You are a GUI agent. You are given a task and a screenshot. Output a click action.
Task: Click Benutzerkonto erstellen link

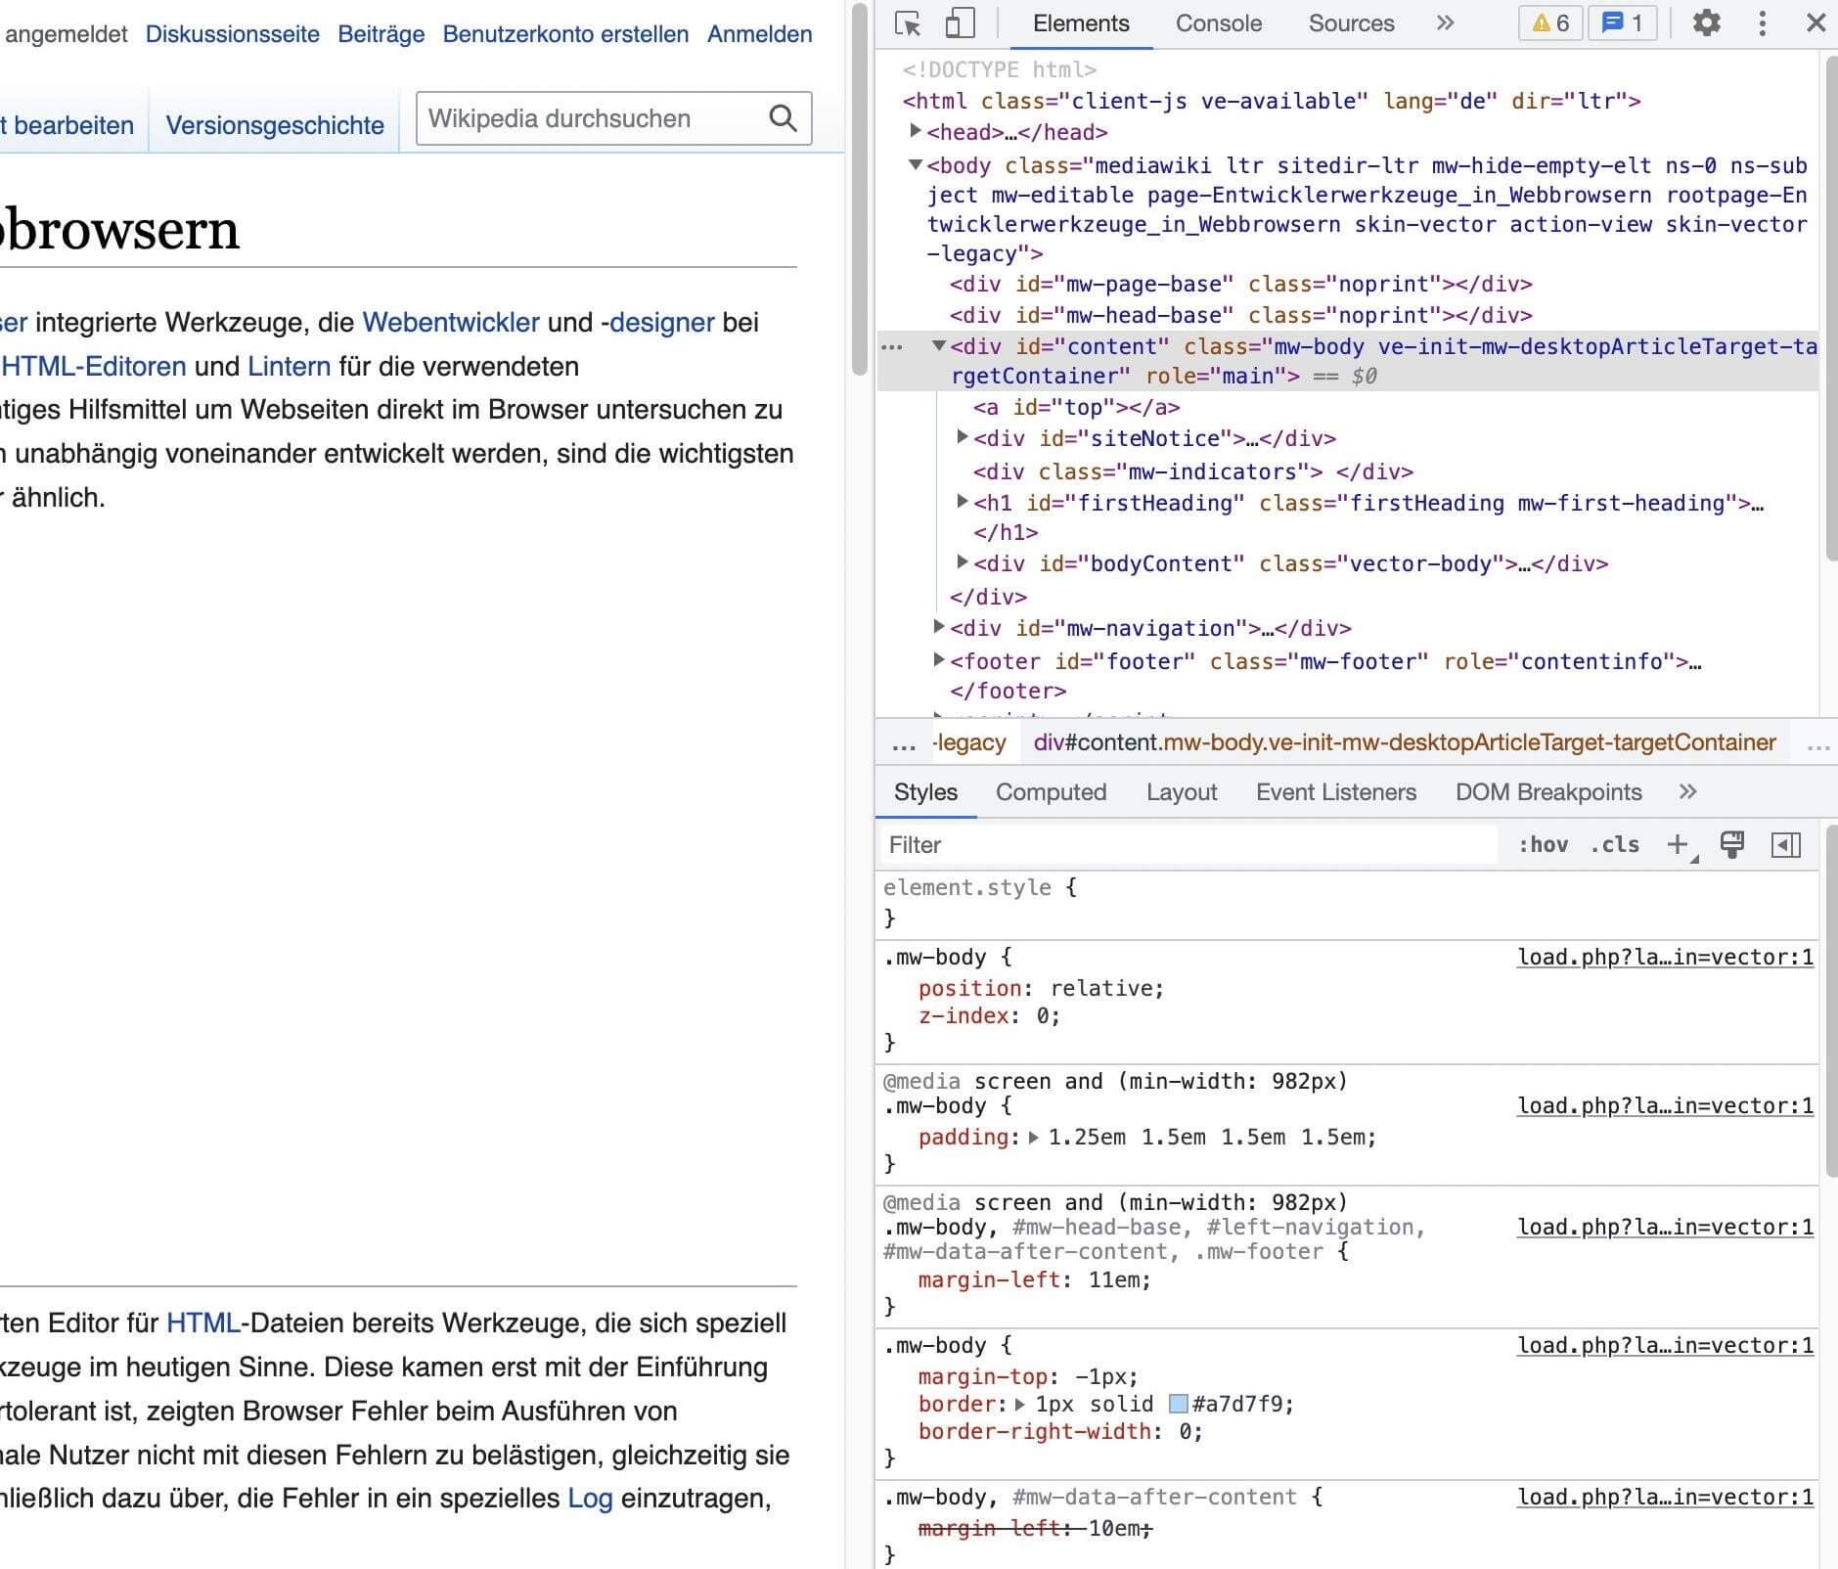565,34
